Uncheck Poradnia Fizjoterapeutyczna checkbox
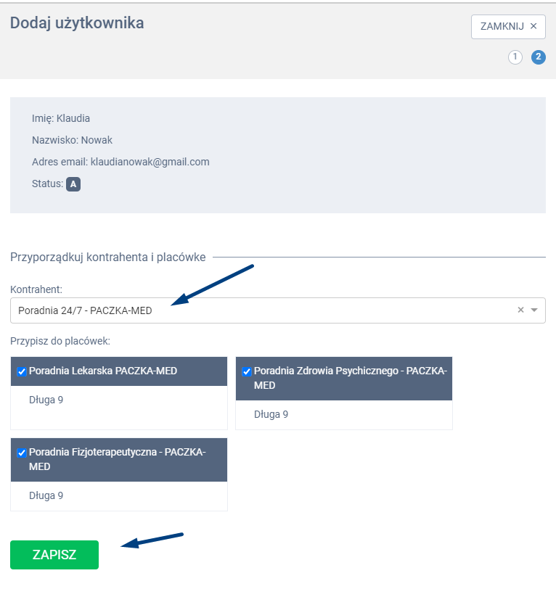The height and width of the screenshot is (589, 556). click(x=22, y=453)
